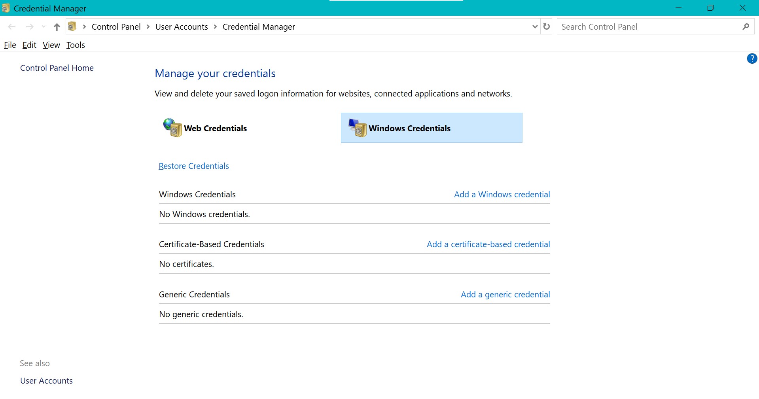This screenshot has height=399, width=759.
Task: Open User Accounts under See also
Action: point(47,381)
